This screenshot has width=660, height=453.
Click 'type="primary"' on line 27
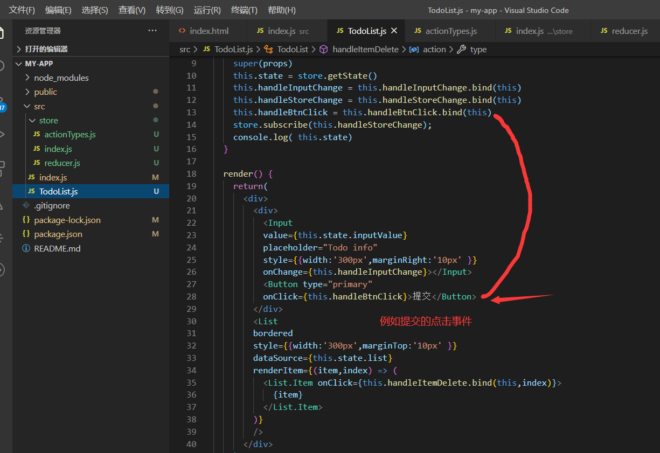tap(337, 284)
